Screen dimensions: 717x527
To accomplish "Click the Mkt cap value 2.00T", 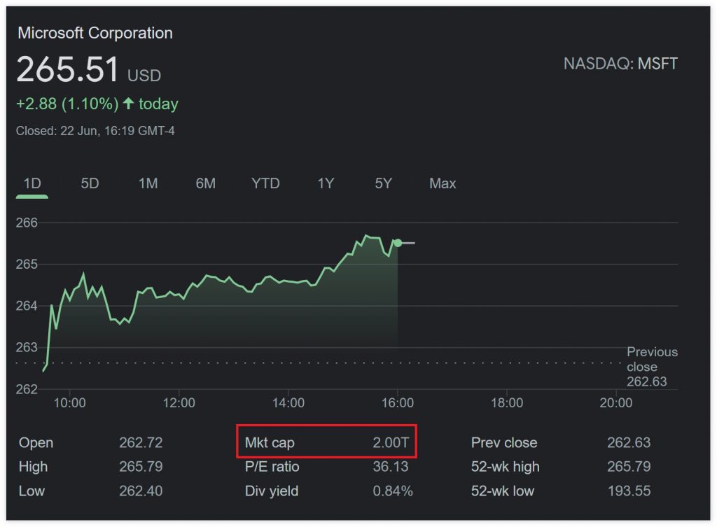I will point(390,443).
